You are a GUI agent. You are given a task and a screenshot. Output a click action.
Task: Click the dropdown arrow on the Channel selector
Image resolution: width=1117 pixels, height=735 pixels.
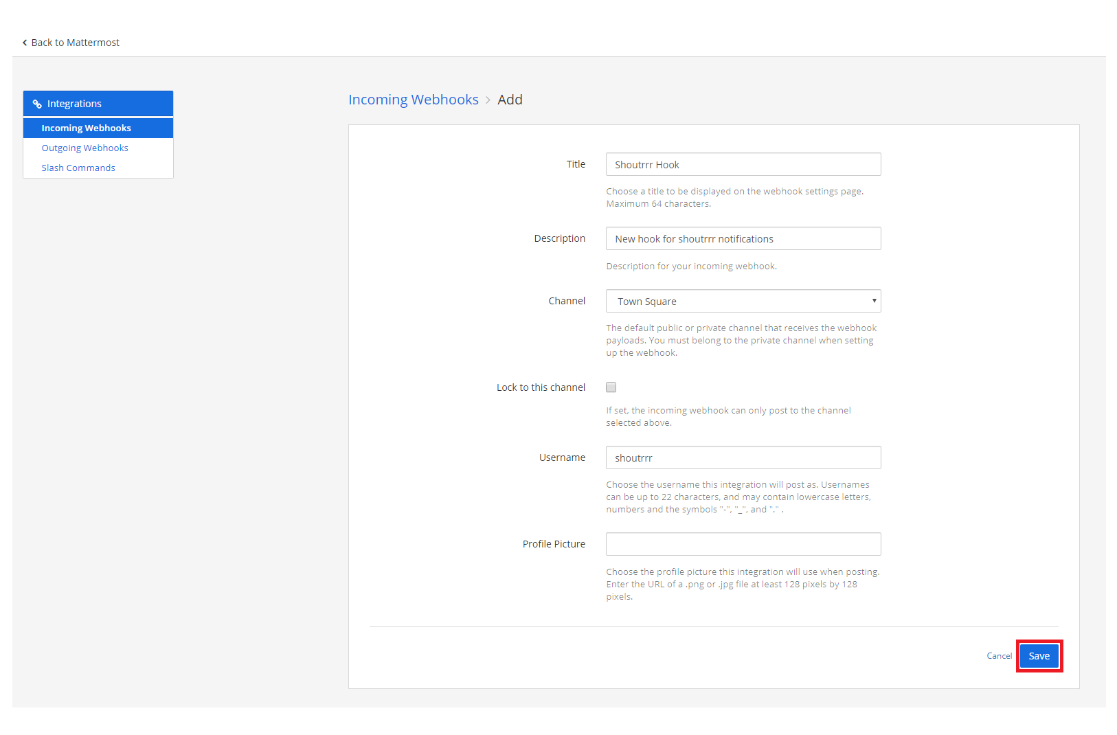coord(873,301)
